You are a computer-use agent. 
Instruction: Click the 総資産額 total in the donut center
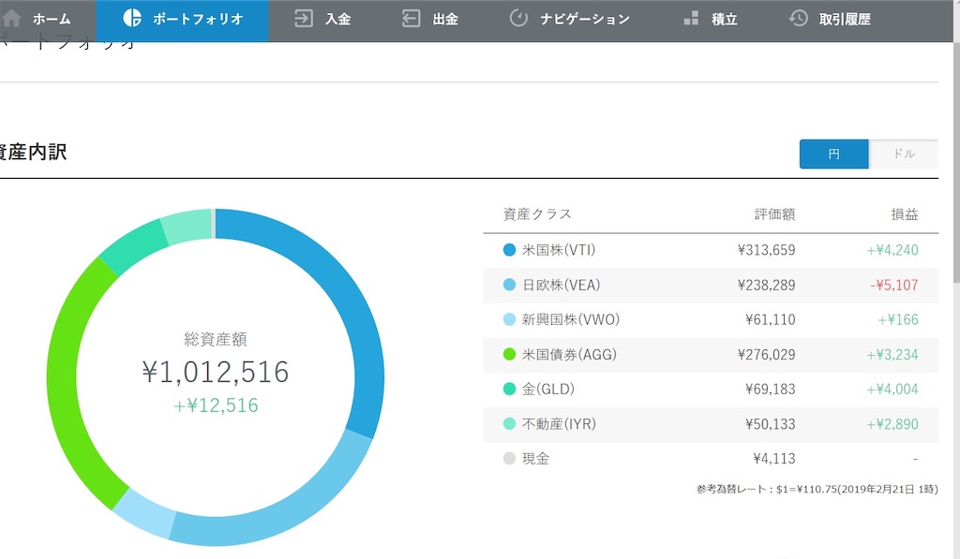coord(216,372)
